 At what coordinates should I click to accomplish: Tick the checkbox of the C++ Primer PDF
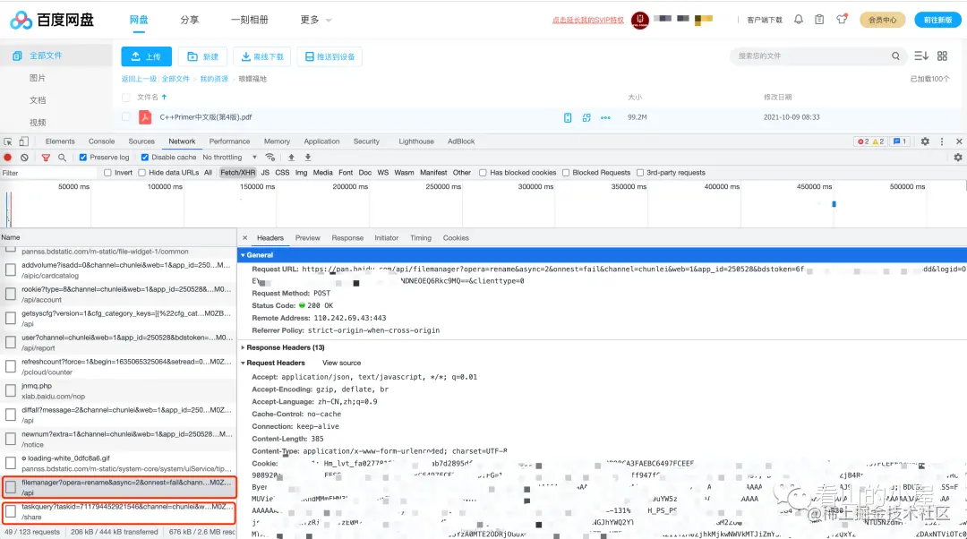coord(126,116)
